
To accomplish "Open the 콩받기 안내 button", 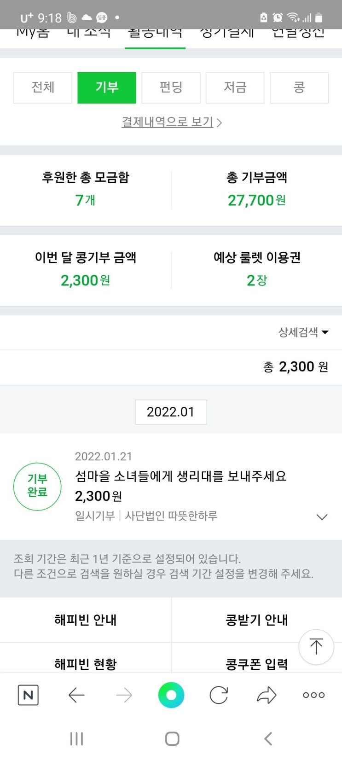I will pos(256,620).
